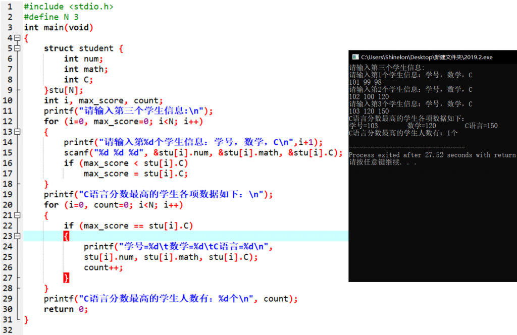Click the 'int math;' member line

[x=86, y=69]
